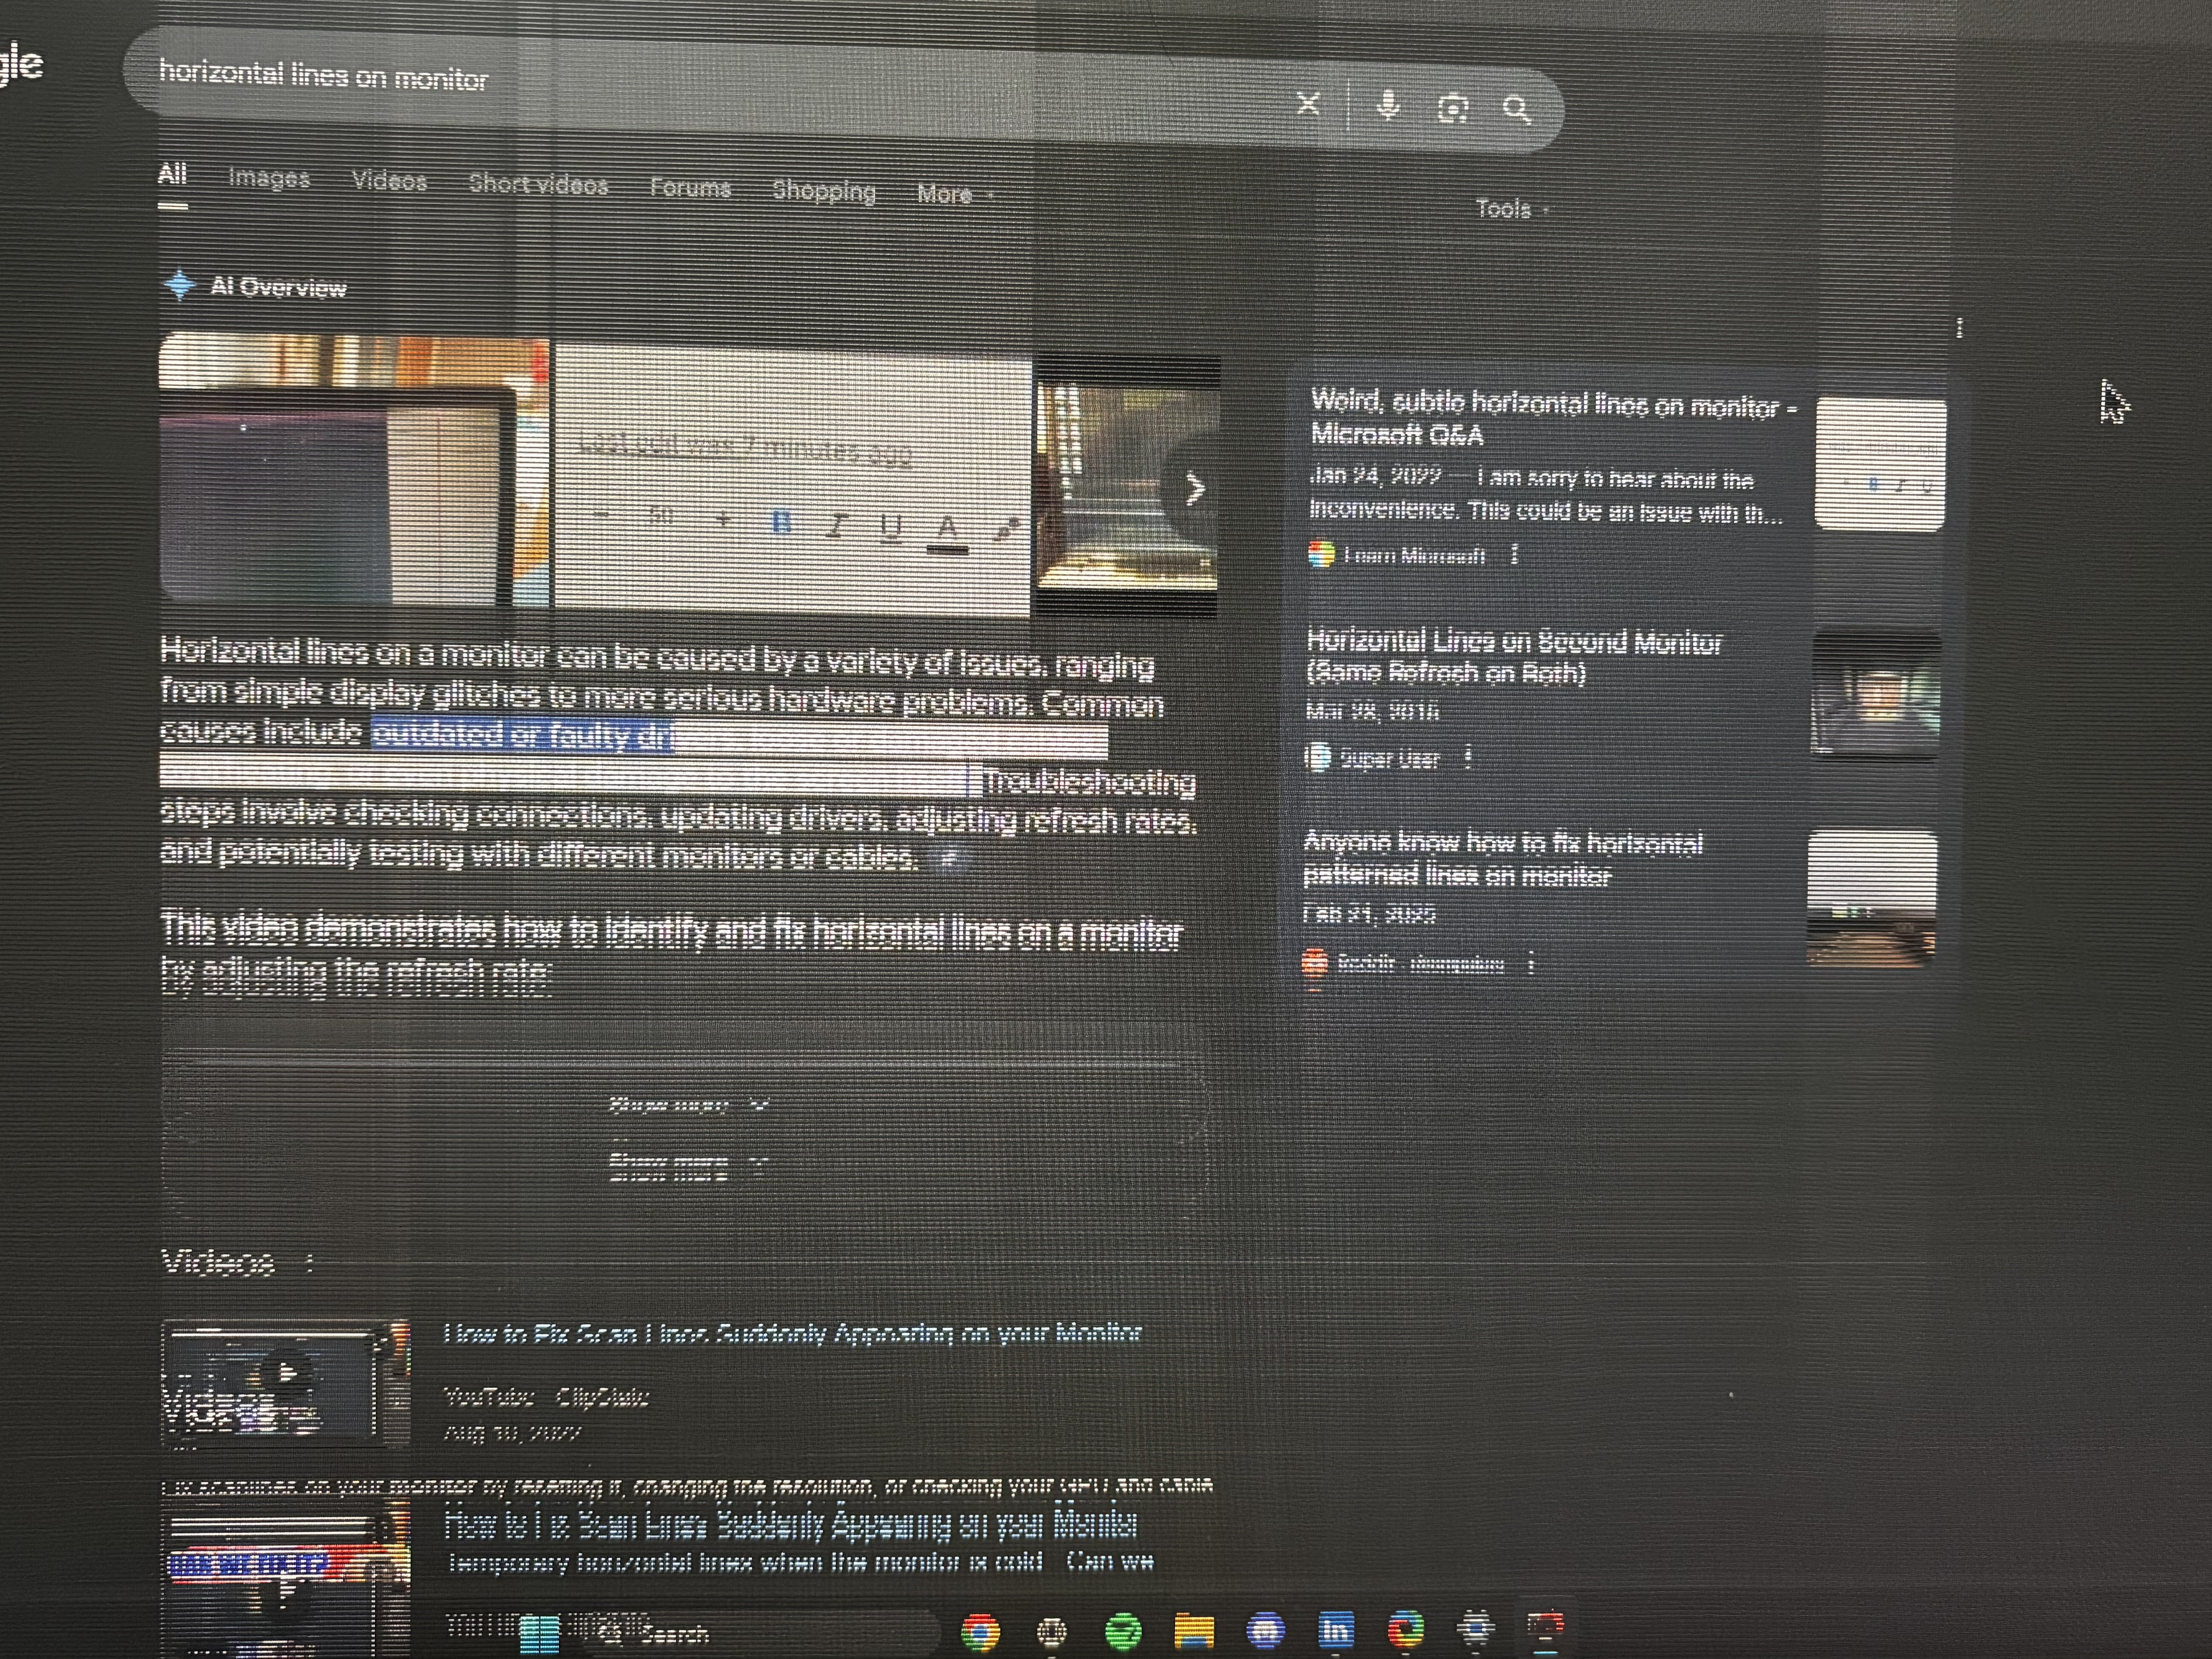This screenshot has height=1659, width=2212.
Task: Open options menu beside Reddit source
Action: 1531,963
